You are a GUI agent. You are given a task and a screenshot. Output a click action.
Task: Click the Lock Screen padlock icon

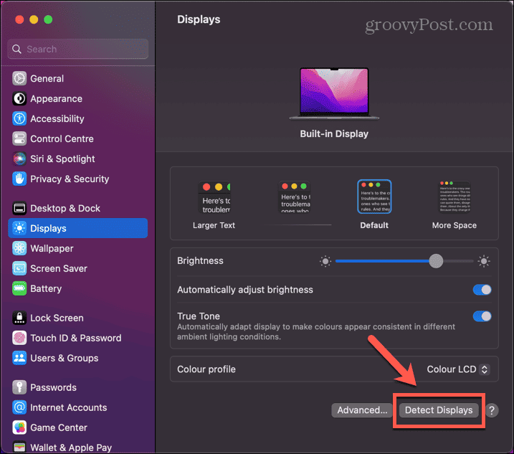pyautogui.click(x=19, y=318)
